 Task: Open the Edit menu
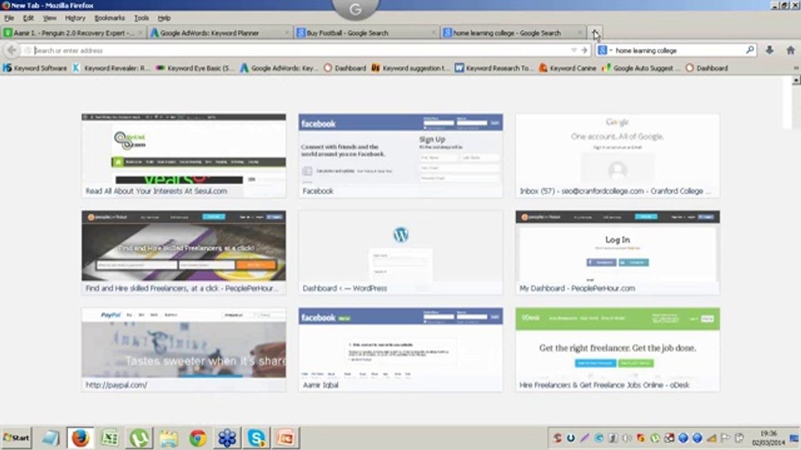click(x=28, y=18)
